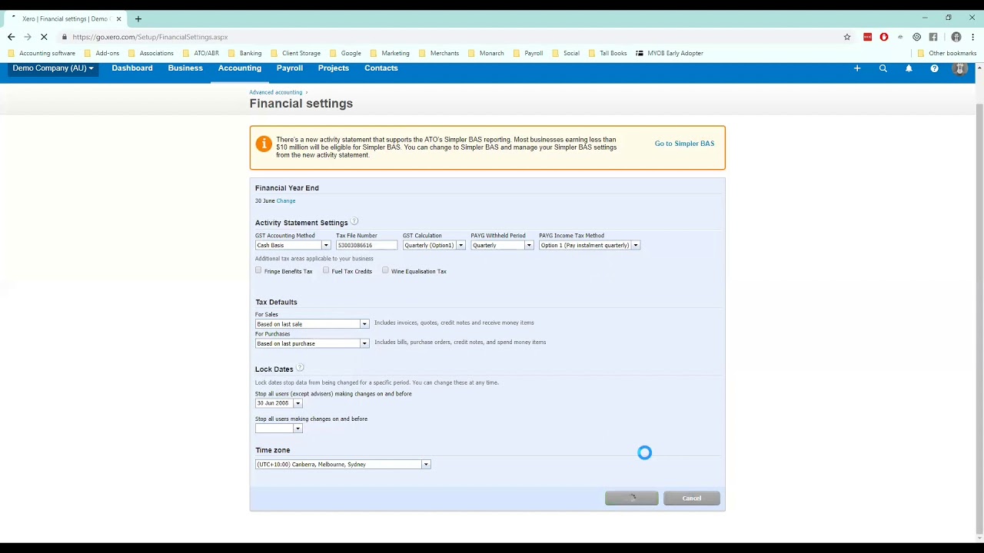This screenshot has width=984, height=553.
Task: Click the red hand ad blocker extension
Action: point(884,37)
